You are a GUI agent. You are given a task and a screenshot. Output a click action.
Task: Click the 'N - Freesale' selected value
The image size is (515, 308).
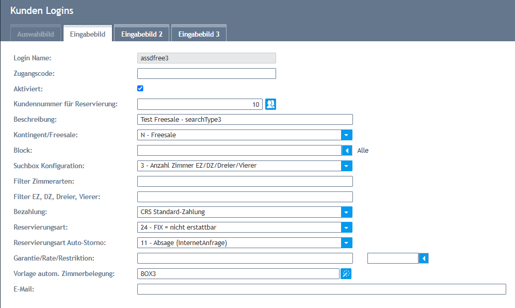click(x=158, y=135)
